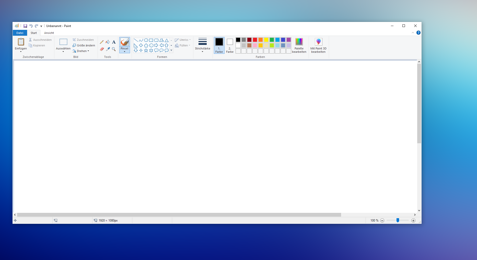Screen dimensions: 477x260
Task: Pick the Triangle shape
Action: (166, 40)
